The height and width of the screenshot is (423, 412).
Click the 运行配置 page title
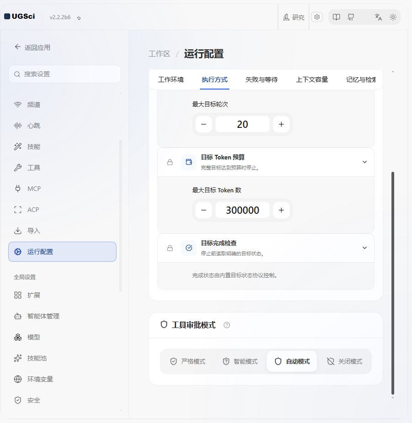pos(204,54)
